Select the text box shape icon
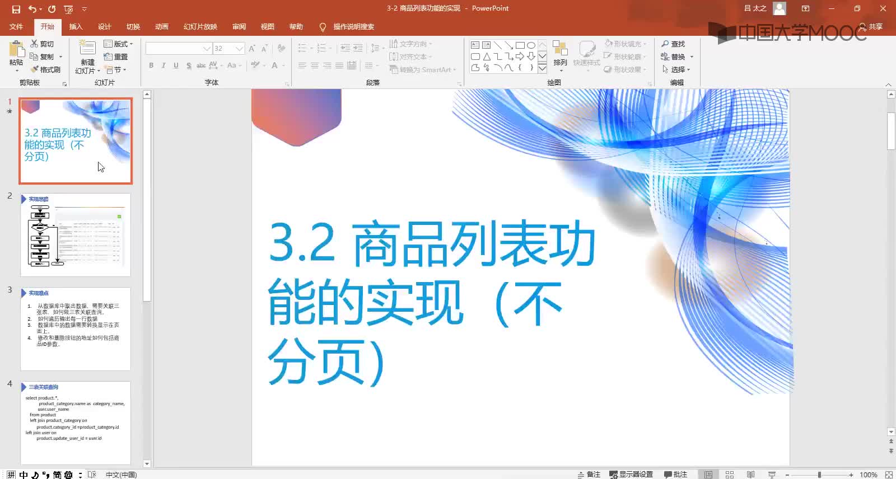Screen dimensions: 896x479 475,45
